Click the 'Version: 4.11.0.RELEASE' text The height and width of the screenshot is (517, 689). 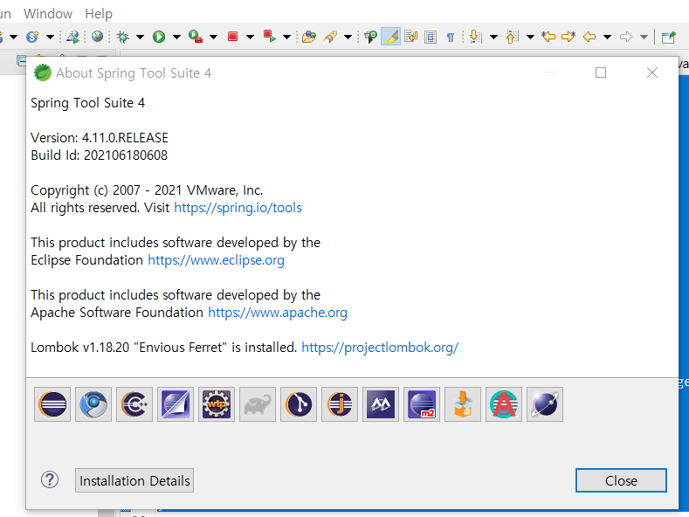(100, 138)
